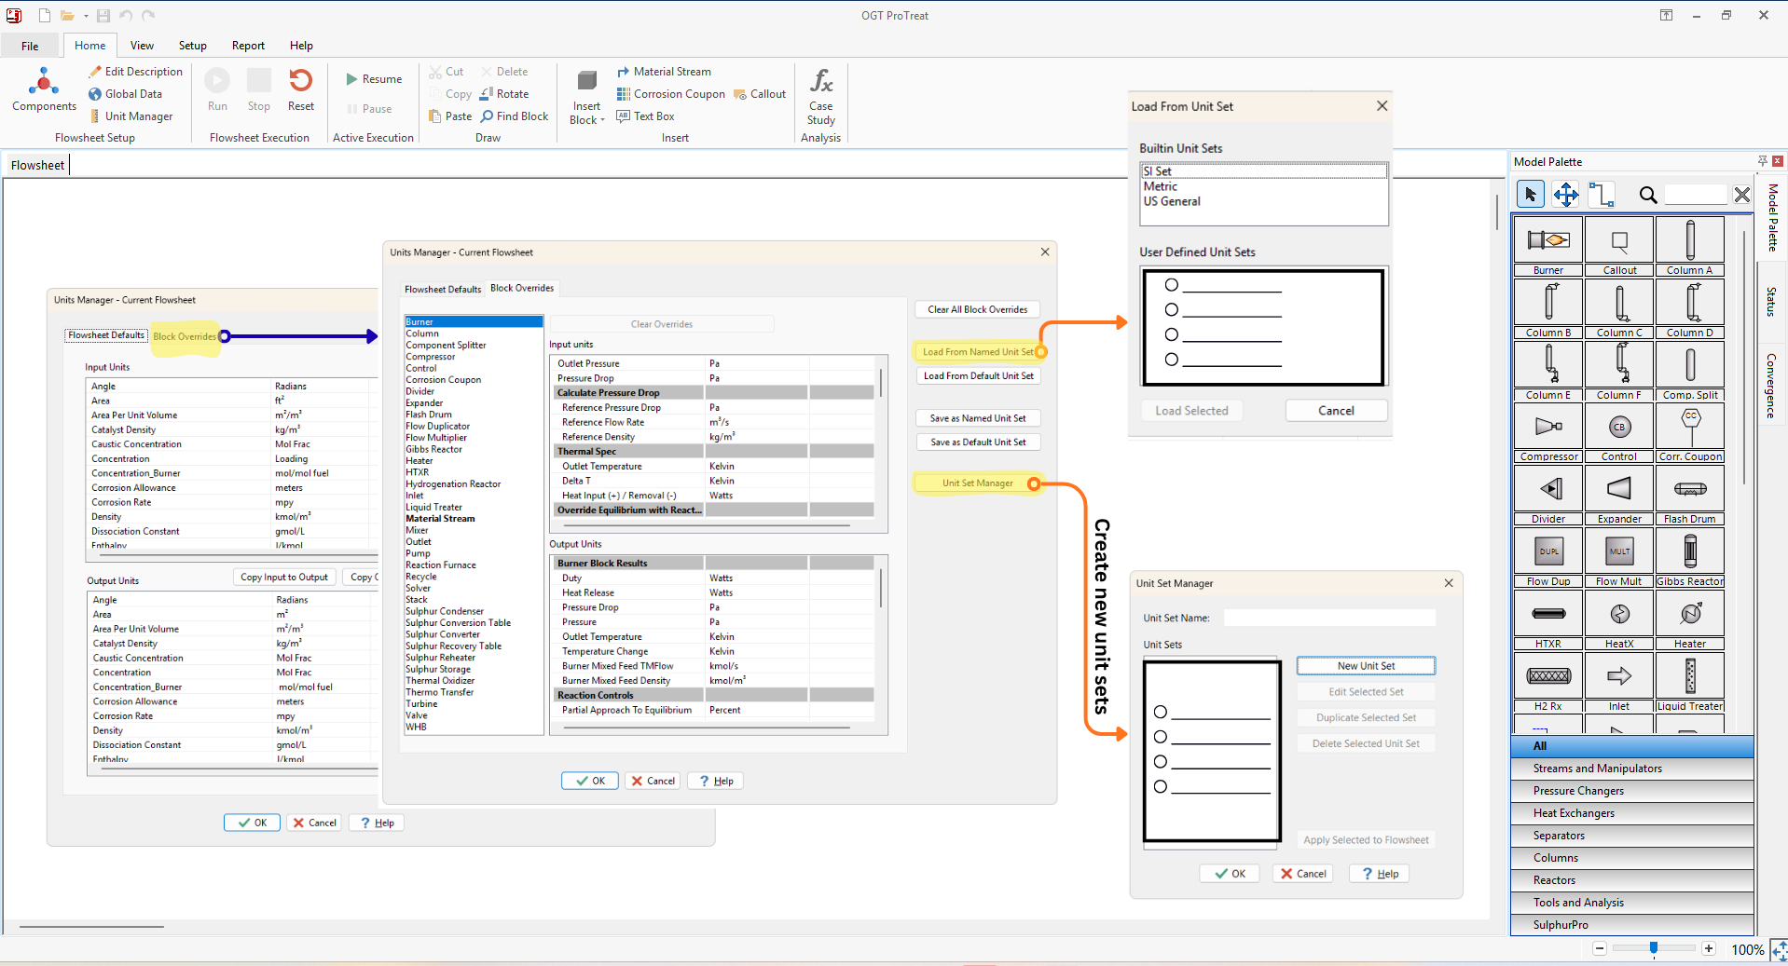Switch to the View ribbon tab

142,46
